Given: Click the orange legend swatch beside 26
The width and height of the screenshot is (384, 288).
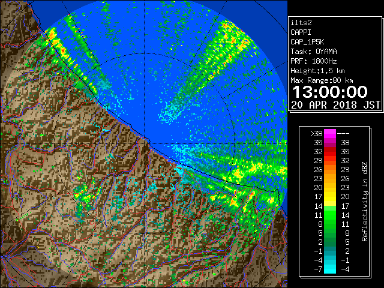Looking at the screenshot, I should click(330, 170).
